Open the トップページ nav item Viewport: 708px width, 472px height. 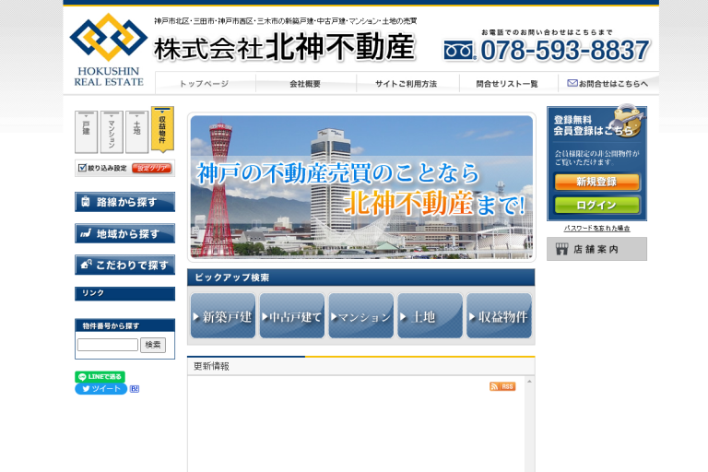(206, 84)
